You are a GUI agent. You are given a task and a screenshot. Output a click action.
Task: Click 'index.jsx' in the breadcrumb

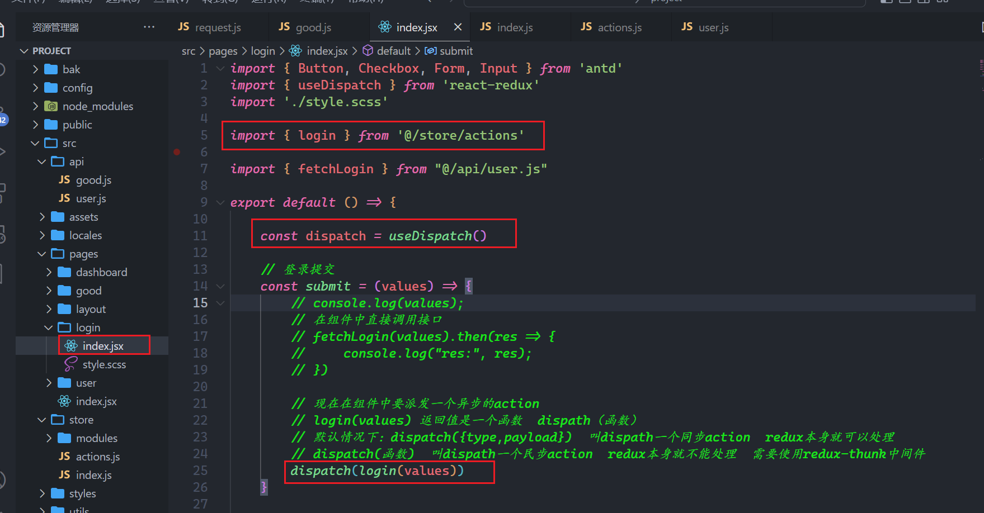pyautogui.click(x=327, y=51)
